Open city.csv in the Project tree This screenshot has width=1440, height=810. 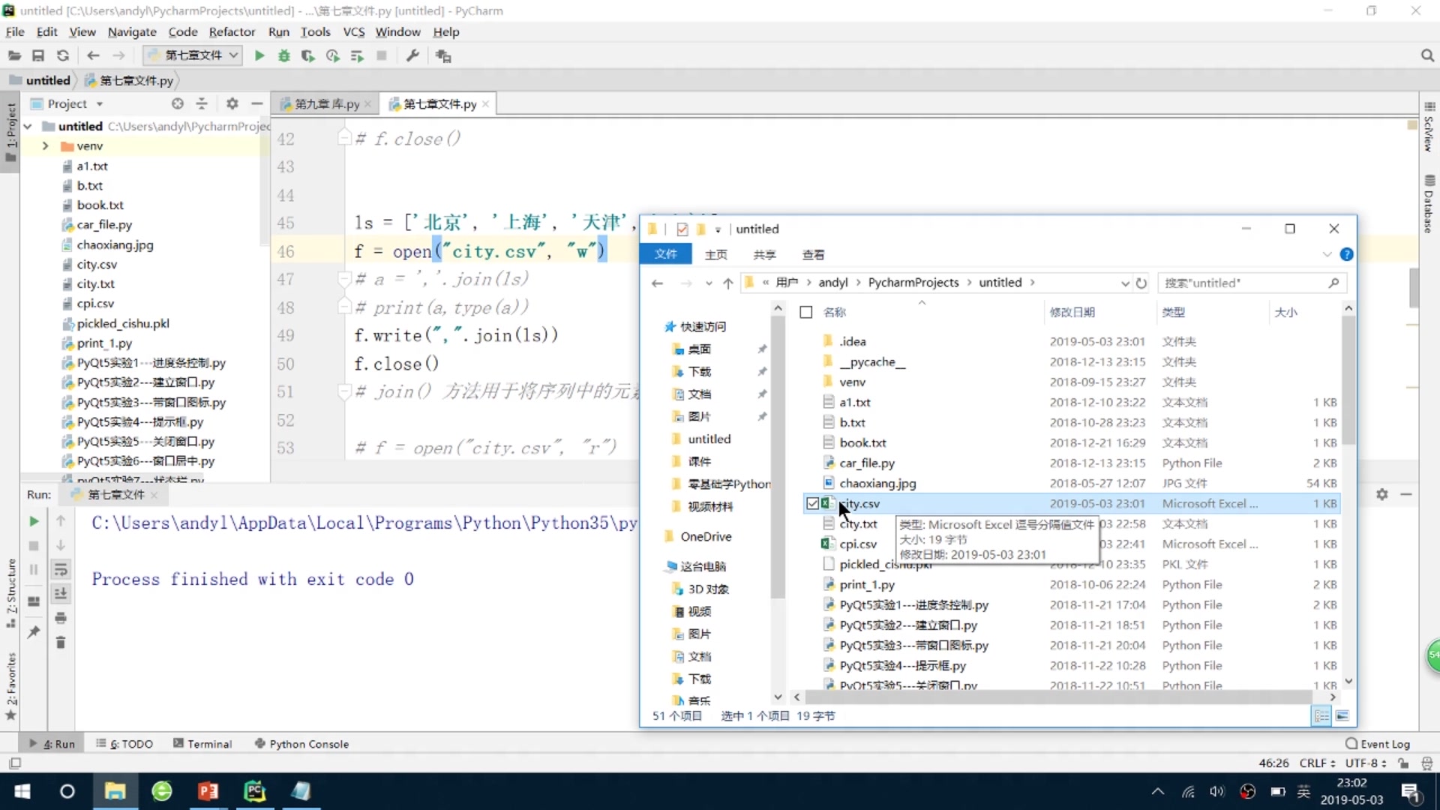(x=97, y=264)
